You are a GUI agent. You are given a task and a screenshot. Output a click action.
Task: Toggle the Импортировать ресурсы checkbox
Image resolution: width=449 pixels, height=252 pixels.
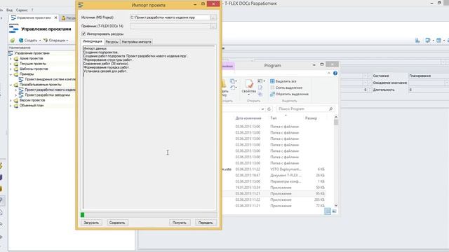[83, 34]
